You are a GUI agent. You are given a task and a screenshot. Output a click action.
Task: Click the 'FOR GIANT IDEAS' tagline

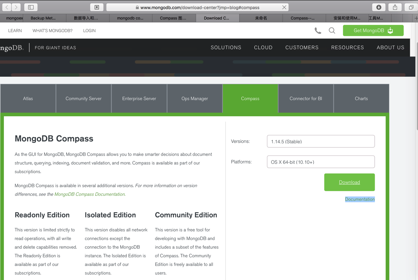pyautogui.click(x=55, y=48)
